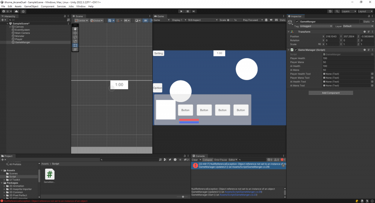Adjust the Game view Scale slider

230,20
